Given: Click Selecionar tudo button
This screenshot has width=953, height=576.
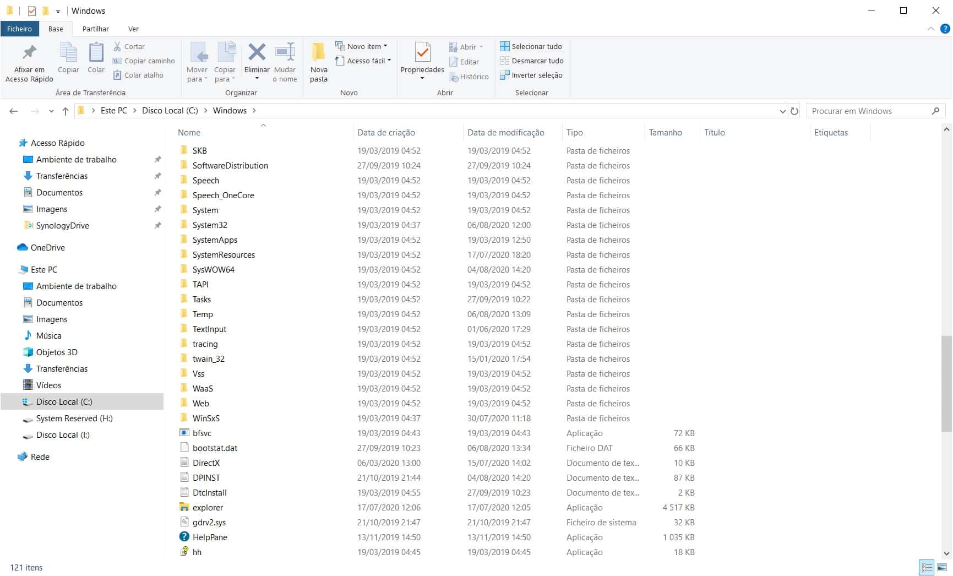Looking at the screenshot, I should click(x=531, y=46).
